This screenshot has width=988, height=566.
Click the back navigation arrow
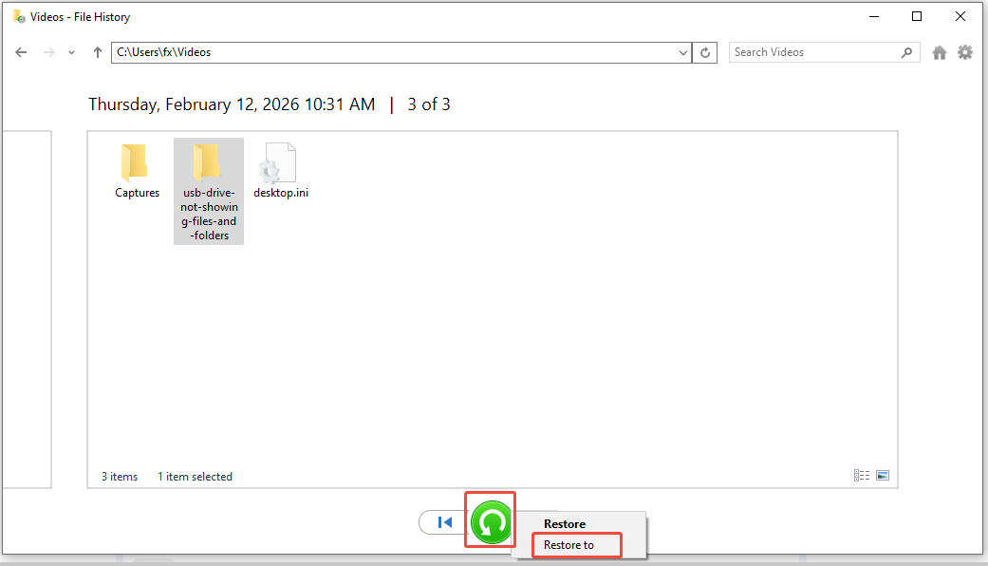pyautogui.click(x=21, y=52)
